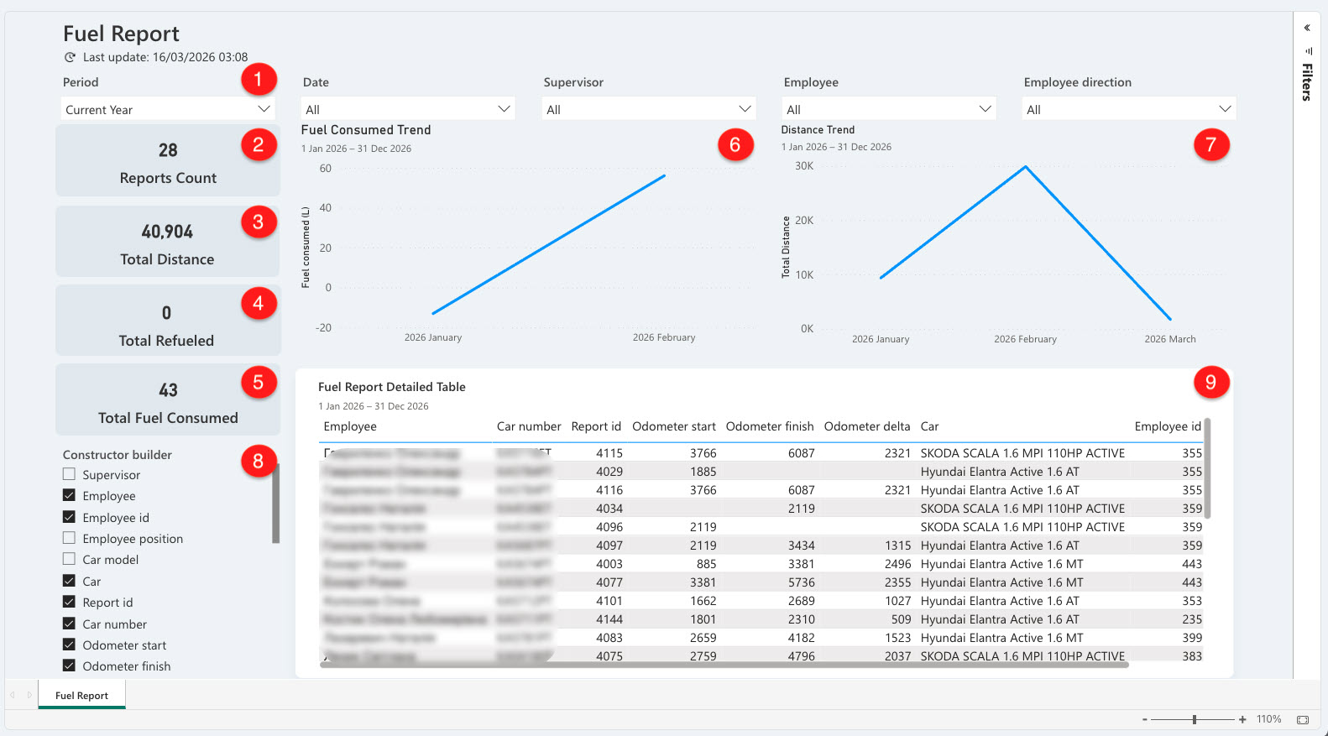Click the next page arrow
Screen dimensions: 1328x736
pos(29,695)
